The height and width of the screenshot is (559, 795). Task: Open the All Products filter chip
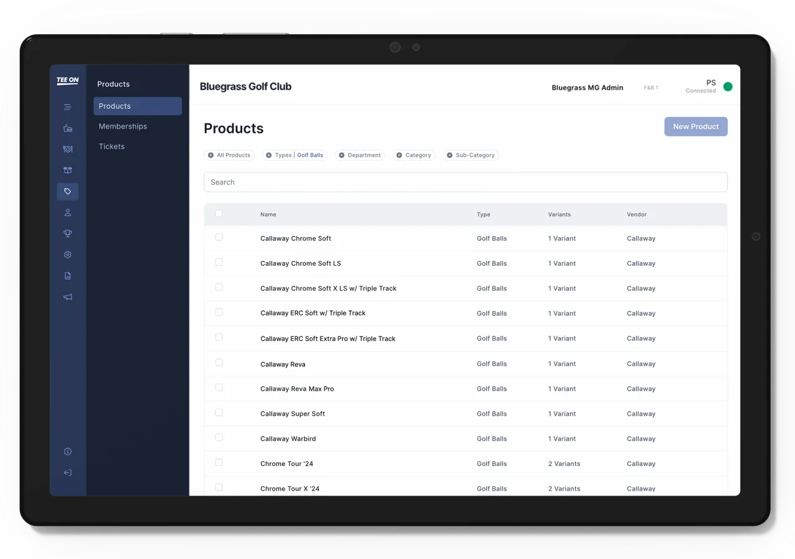coord(229,155)
